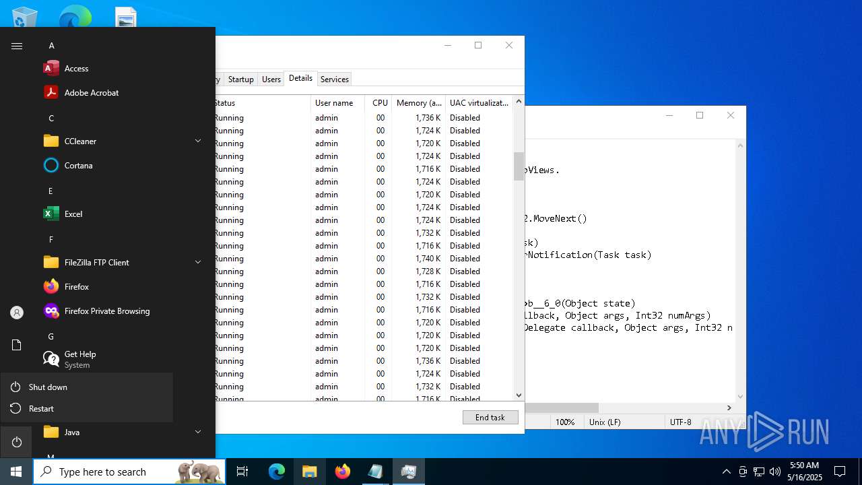Click Notepad vertical scrollbar down arrow
Screen dimensions: 862x485
click(x=741, y=397)
